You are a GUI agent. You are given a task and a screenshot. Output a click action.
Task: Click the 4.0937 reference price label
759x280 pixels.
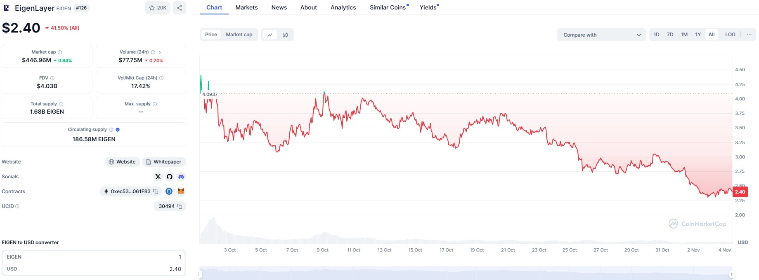[210, 94]
